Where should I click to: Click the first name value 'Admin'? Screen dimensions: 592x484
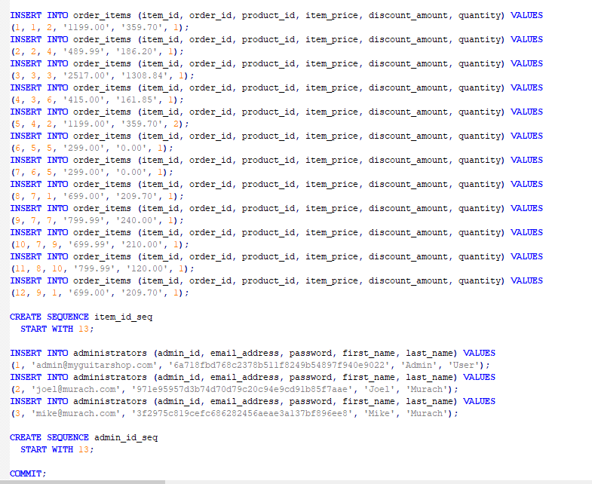click(x=419, y=365)
